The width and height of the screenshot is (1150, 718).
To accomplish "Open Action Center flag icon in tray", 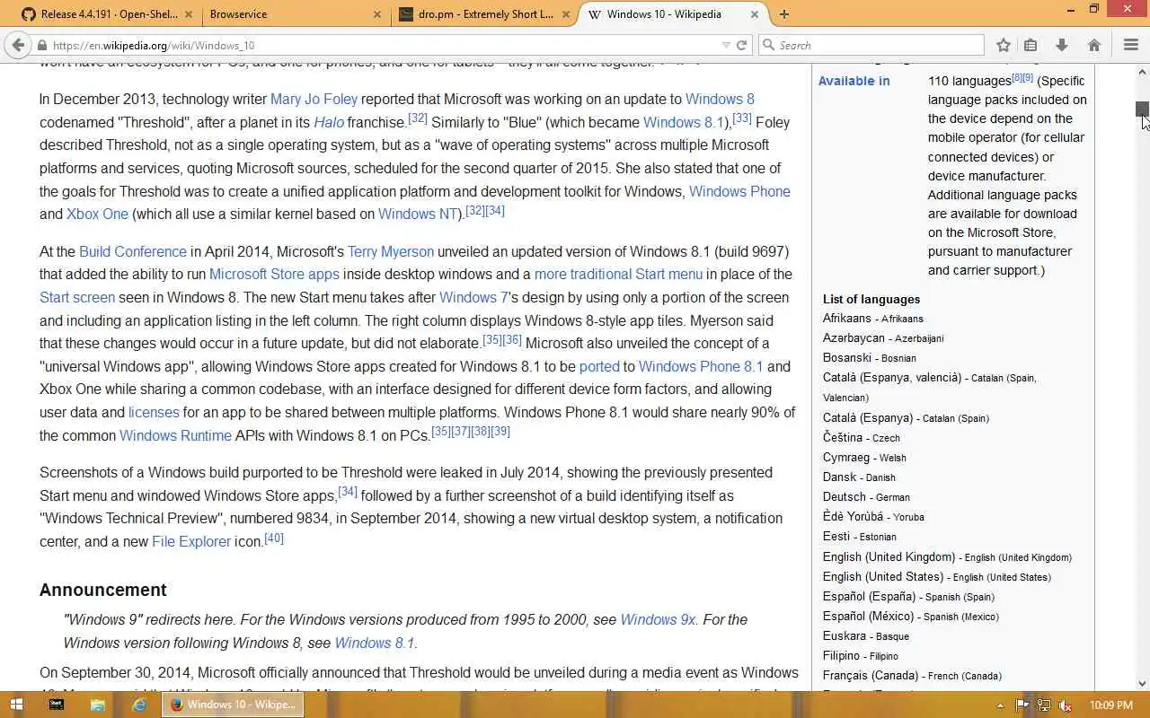I will pyautogui.click(x=1022, y=705).
